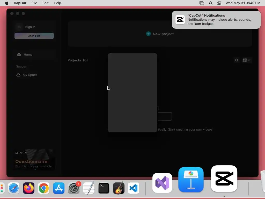Search projects with magnifier icon
The height and width of the screenshot is (199, 265).
(x=237, y=60)
